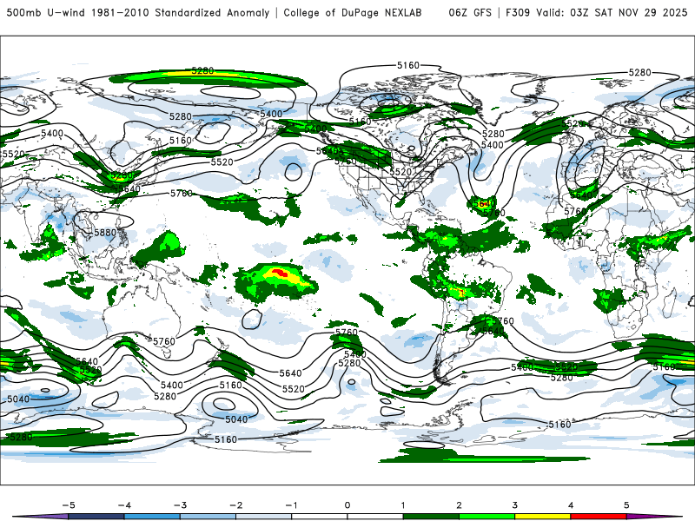695x521 pixels.
Task: Click the red anomaly core in the central Pacific
Action: point(280,273)
